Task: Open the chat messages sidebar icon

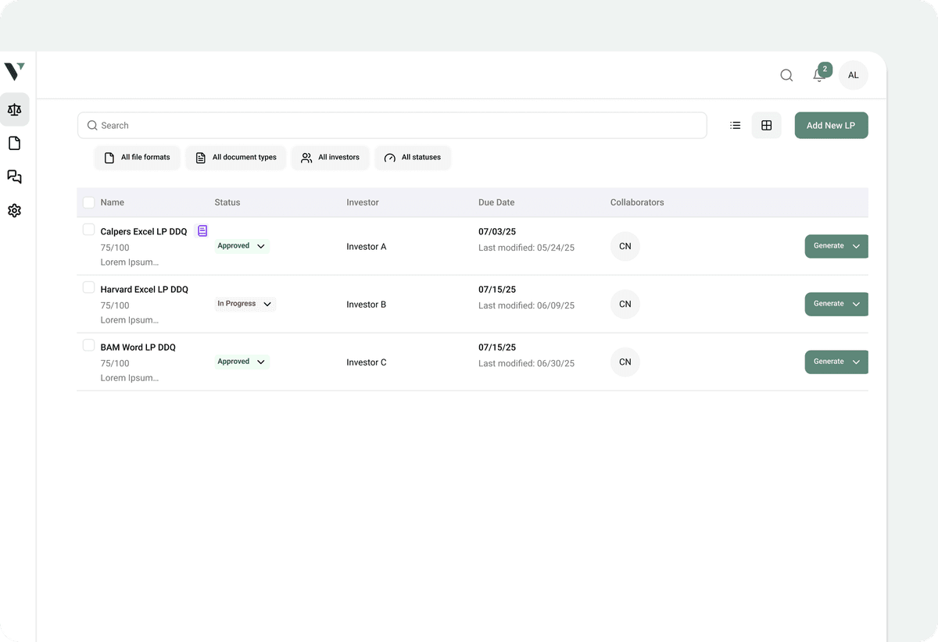Action: pyautogui.click(x=14, y=177)
